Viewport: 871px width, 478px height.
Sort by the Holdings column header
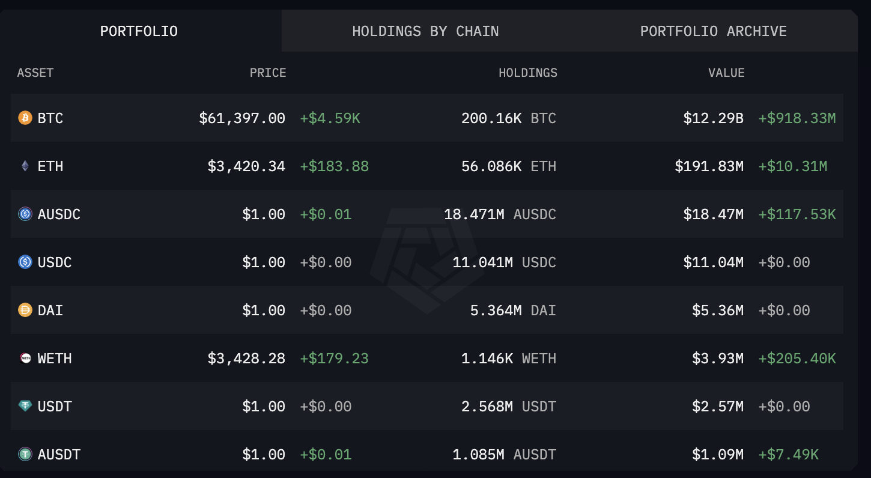[527, 73]
